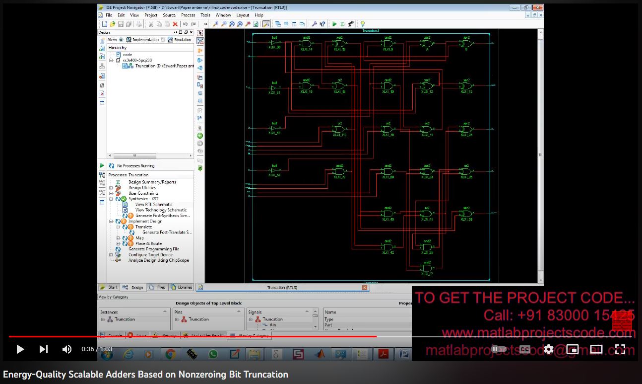The height and width of the screenshot is (384, 642).
Task: Click View Technology Schematic process
Action: pyautogui.click(x=161, y=210)
